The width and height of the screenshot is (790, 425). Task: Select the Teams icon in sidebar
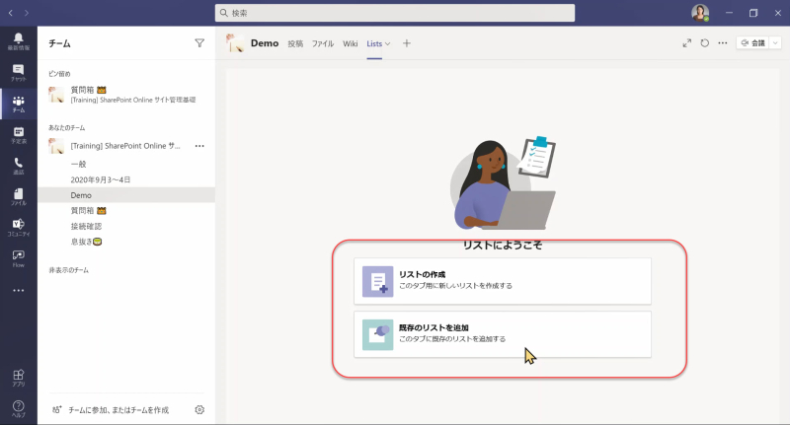pyautogui.click(x=18, y=104)
